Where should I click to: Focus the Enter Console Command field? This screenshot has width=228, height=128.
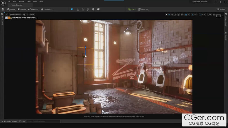pyautogui.click(x=43, y=121)
